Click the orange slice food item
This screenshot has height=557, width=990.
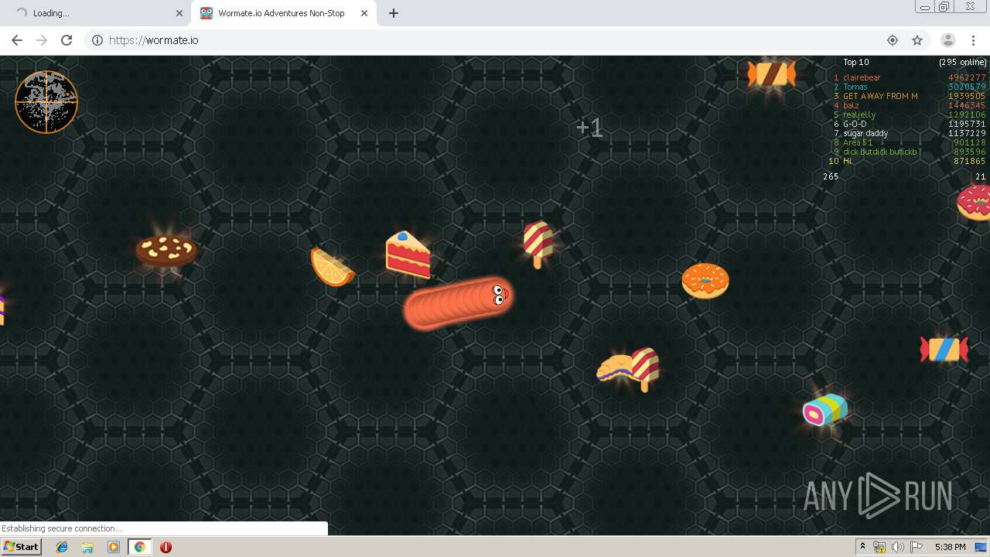(332, 267)
